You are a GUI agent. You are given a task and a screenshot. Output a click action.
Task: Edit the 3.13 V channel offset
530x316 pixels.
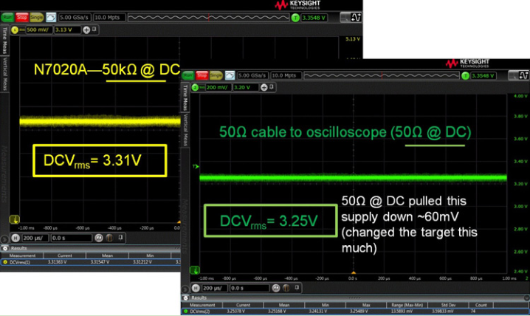67,30
